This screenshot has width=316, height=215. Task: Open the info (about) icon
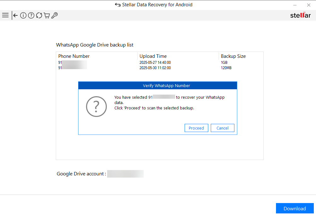[23, 15]
